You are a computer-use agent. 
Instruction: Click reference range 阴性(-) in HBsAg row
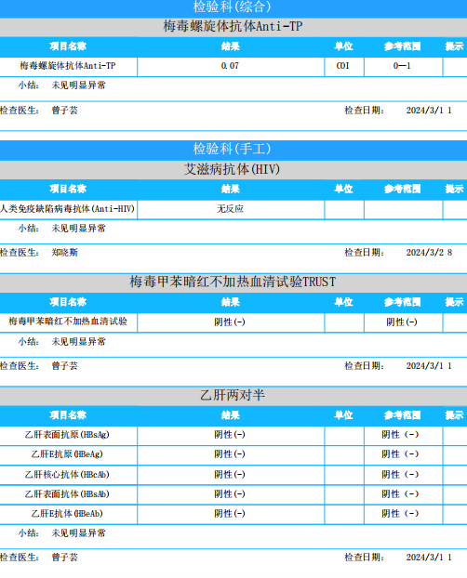(x=400, y=435)
